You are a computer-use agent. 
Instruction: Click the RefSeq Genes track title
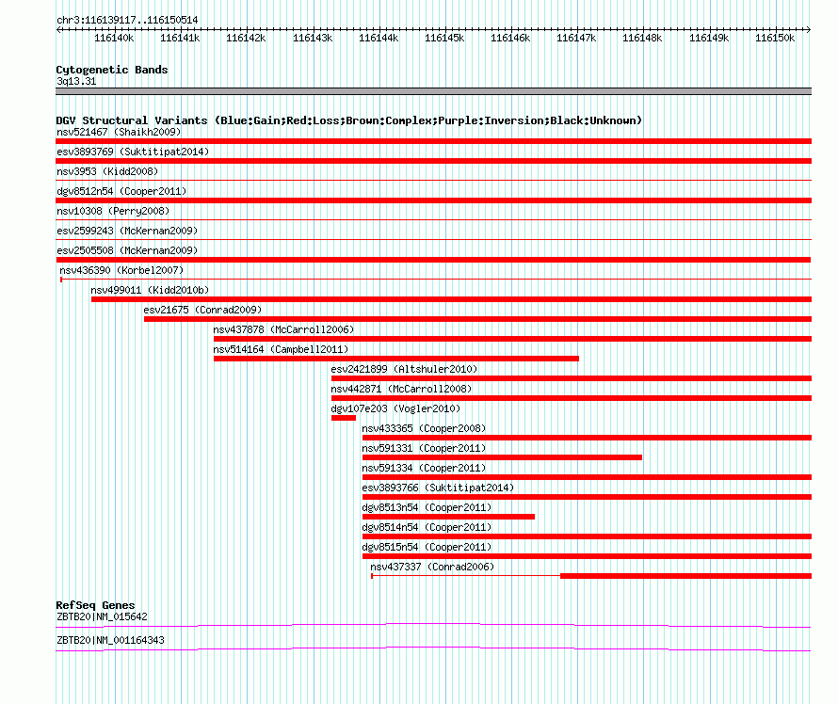95,604
